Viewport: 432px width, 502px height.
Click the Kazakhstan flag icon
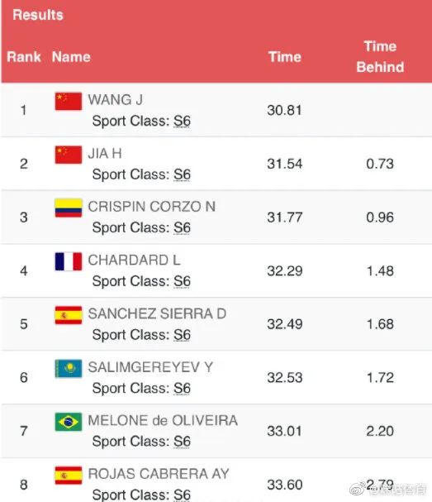[68, 369]
